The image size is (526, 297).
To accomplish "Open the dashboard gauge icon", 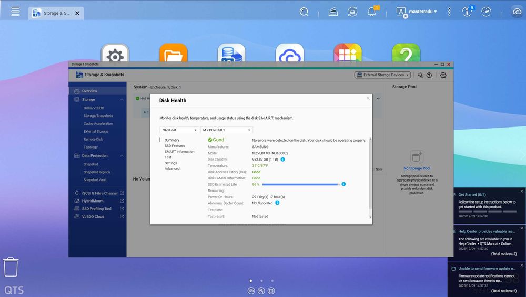I will [x=486, y=12].
